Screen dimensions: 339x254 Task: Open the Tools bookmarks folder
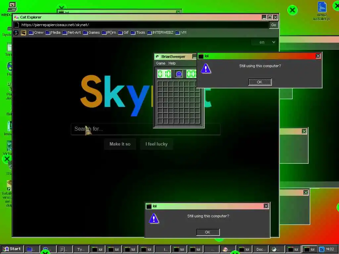(x=138, y=33)
